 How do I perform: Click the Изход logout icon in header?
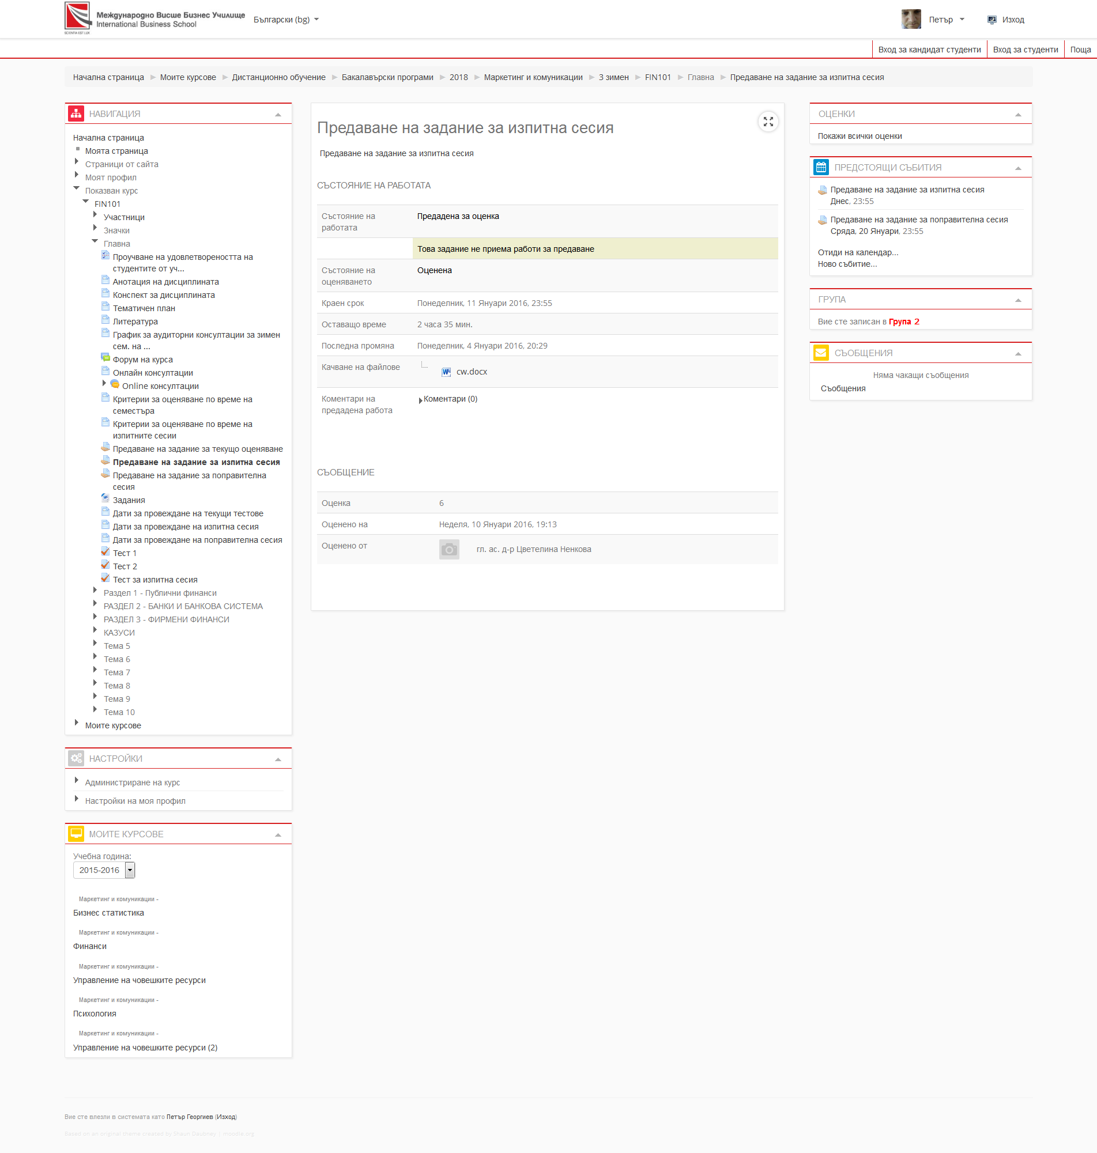[992, 20]
